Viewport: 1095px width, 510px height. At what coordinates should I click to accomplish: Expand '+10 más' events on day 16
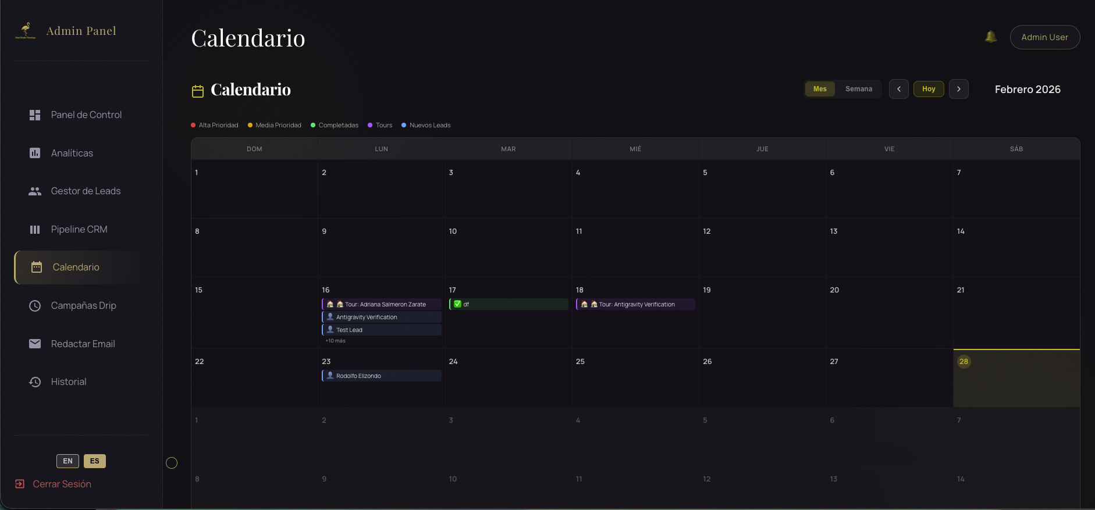[x=335, y=341]
